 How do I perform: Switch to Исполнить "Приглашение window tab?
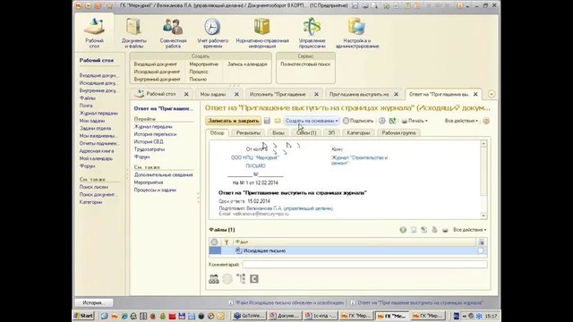pos(278,94)
